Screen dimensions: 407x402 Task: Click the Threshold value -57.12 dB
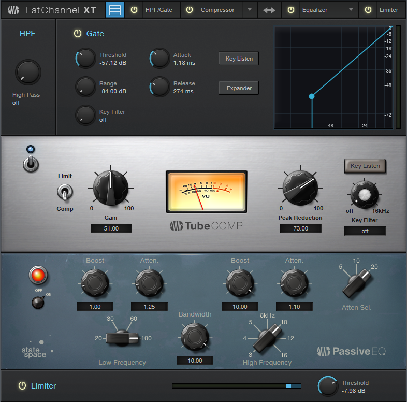tap(113, 63)
